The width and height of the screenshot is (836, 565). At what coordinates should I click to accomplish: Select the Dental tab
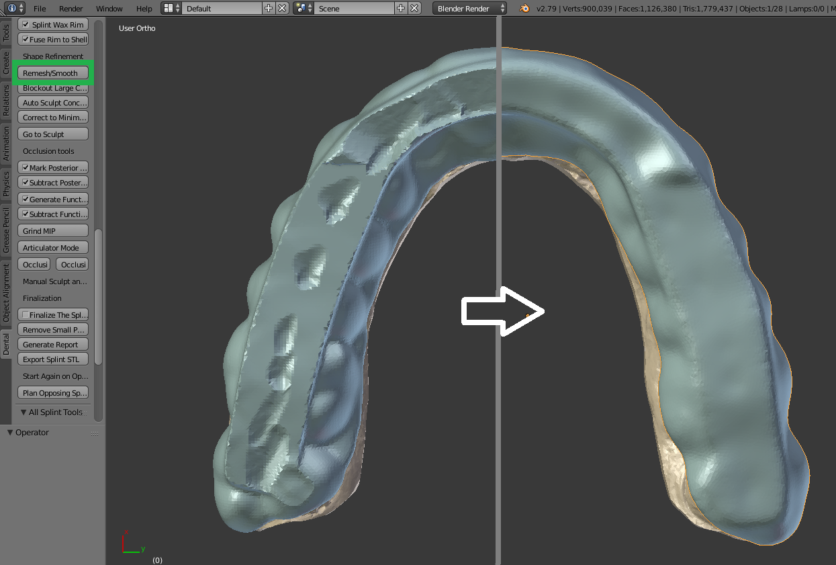click(6, 344)
